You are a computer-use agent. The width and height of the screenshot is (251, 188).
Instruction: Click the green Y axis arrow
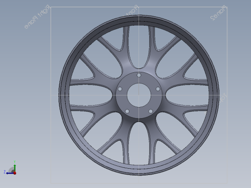pos(14,168)
